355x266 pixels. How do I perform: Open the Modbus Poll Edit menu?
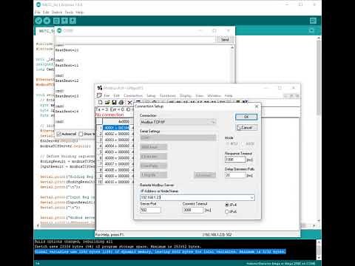[116, 95]
